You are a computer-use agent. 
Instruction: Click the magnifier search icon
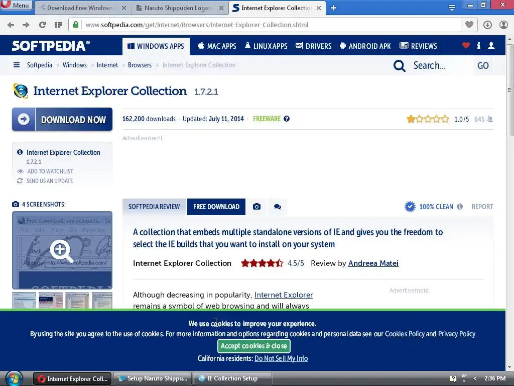tap(399, 66)
